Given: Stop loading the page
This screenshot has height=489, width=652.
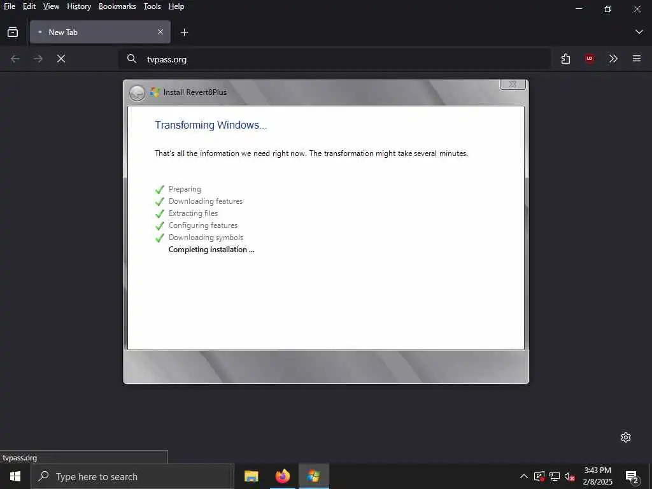Looking at the screenshot, I should click(61, 59).
